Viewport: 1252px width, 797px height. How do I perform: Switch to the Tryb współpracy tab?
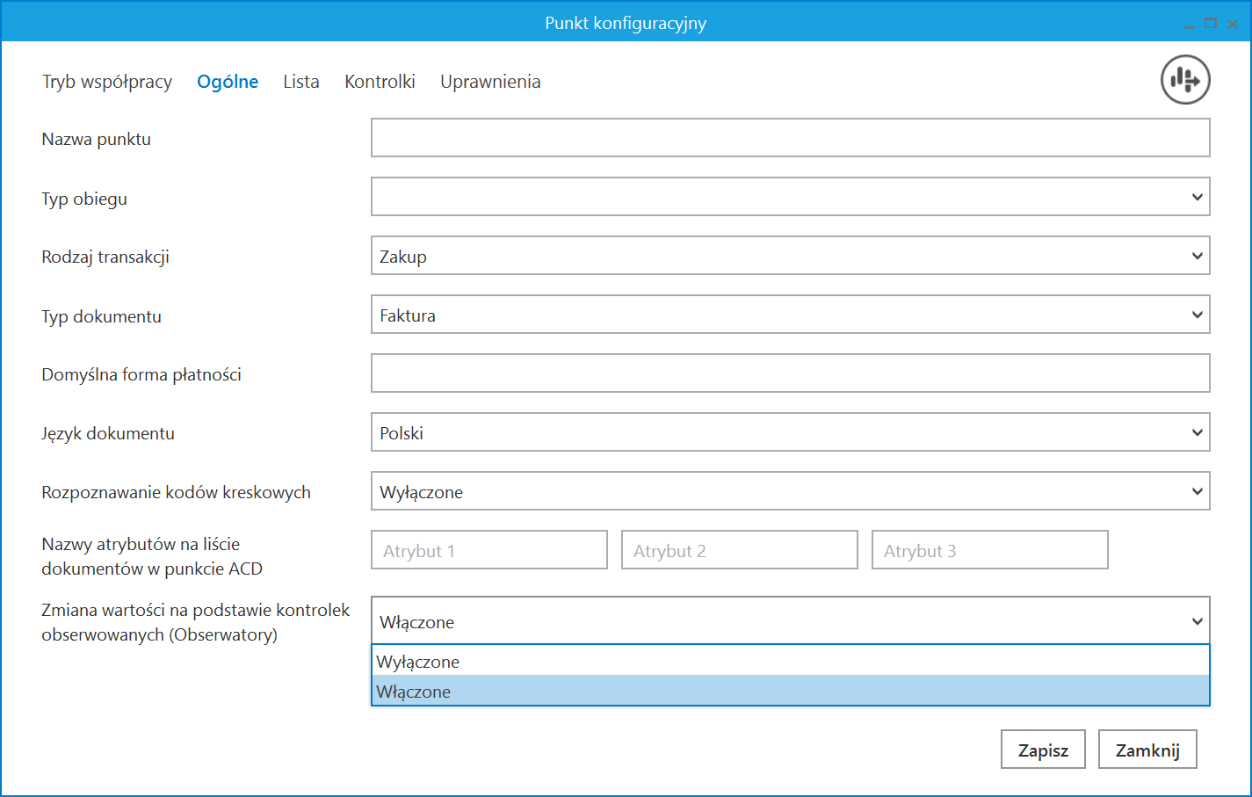[x=107, y=82]
